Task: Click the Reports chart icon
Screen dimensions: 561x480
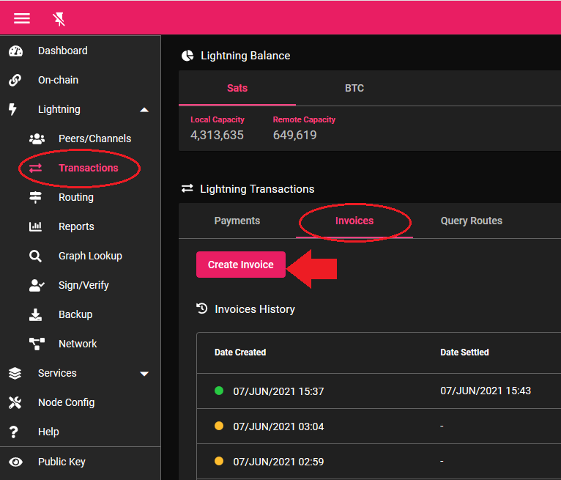Action: [35, 226]
